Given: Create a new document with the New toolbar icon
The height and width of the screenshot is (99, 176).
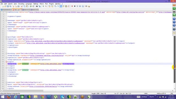Looking at the screenshot, I should click(3, 6).
